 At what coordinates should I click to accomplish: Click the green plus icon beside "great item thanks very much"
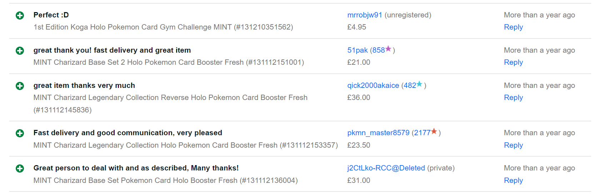(x=20, y=86)
